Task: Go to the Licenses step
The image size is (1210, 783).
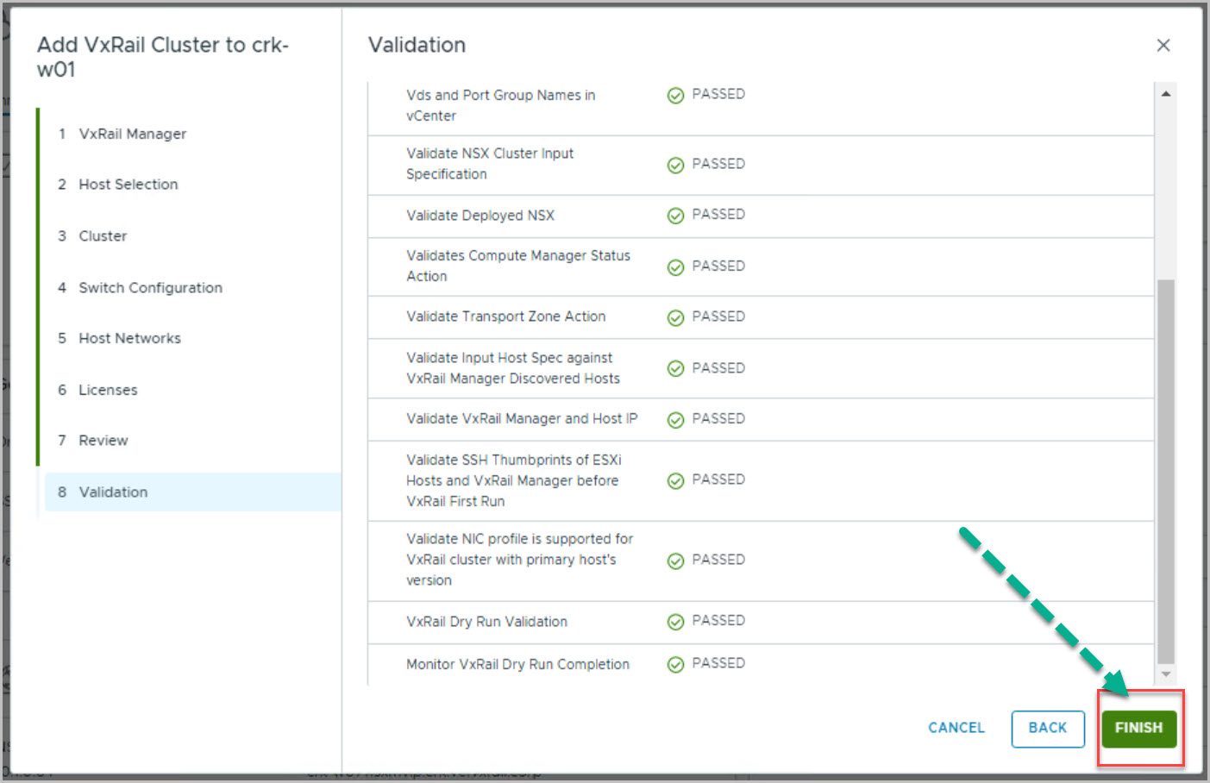Action: coord(108,390)
